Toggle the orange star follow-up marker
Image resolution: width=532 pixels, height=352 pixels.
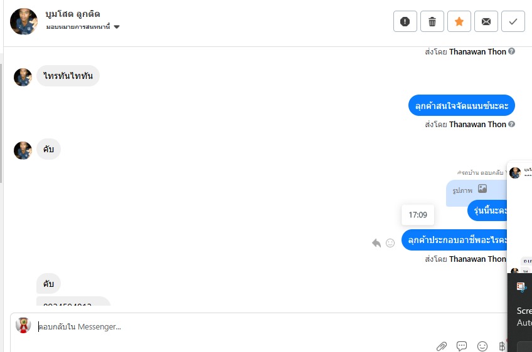(459, 21)
